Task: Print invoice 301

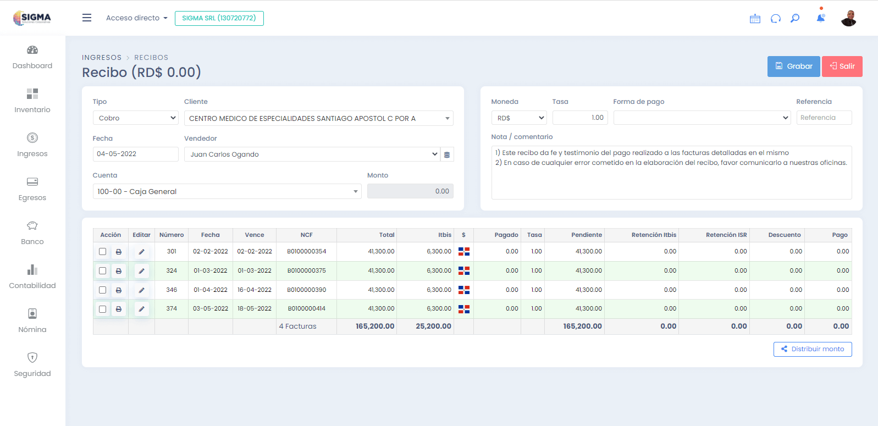Action: coord(119,252)
